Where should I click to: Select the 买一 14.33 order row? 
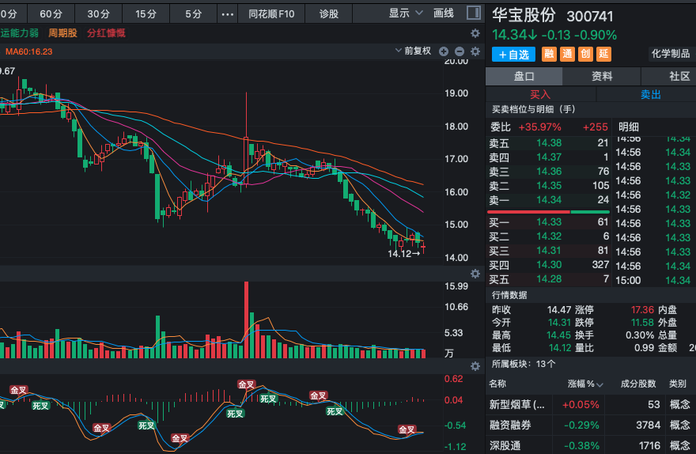(x=549, y=222)
